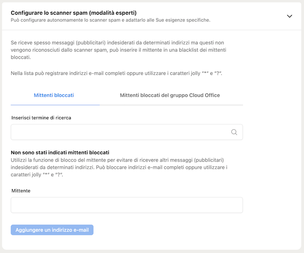Image resolution: width=304 pixels, height=253 pixels.
Task: Click into the Mittente input field
Action: tap(127, 205)
